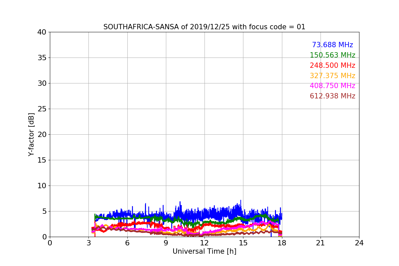399x266 pixels.
Task: Click the y-axis tick label 10
Action: click(42, 186)
